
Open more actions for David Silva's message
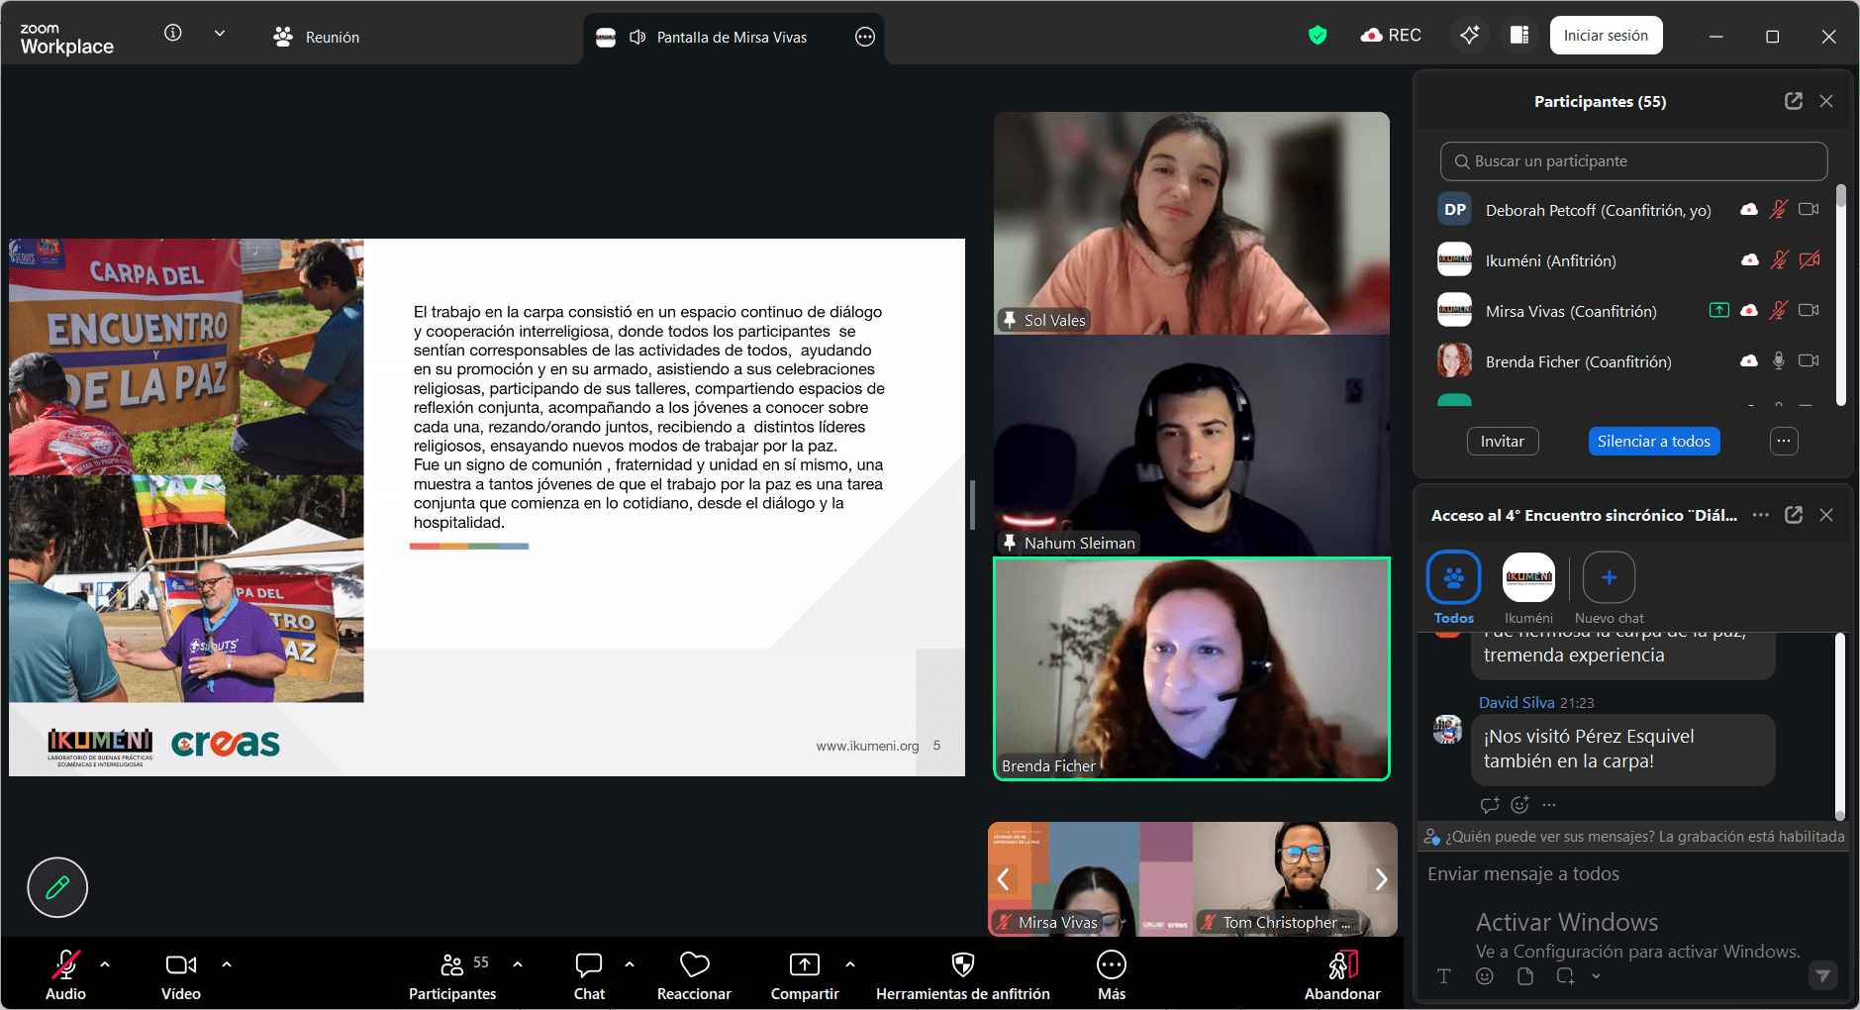(1549, 805)
